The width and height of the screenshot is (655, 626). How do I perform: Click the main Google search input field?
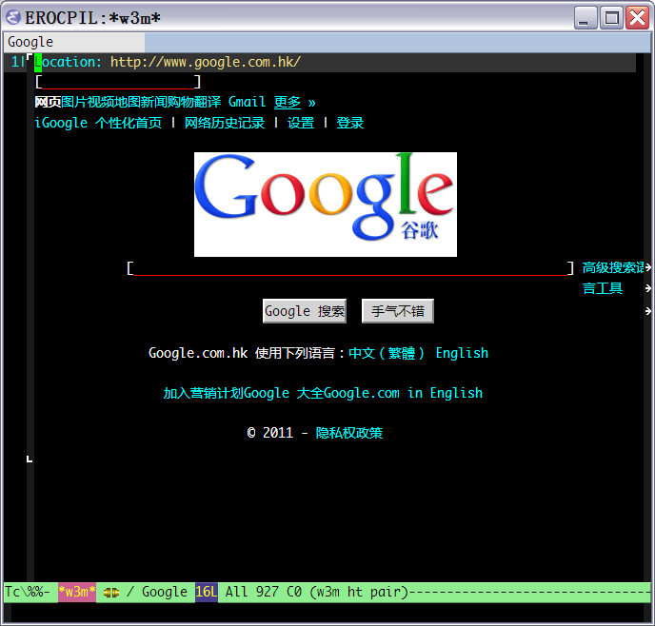point(350,268)
